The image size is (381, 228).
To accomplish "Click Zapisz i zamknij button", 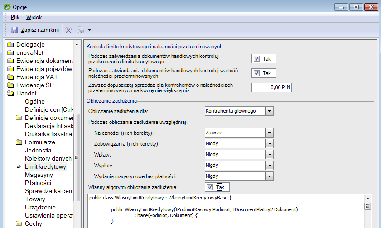I will (35, 30).
